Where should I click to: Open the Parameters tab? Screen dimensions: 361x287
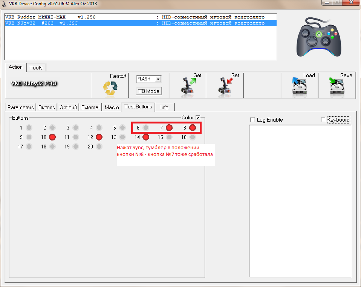pyautogui.click(x=20, y=107)
